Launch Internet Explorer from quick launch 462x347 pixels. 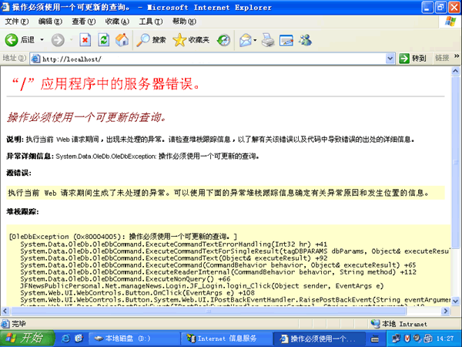[x=65, y=339]
